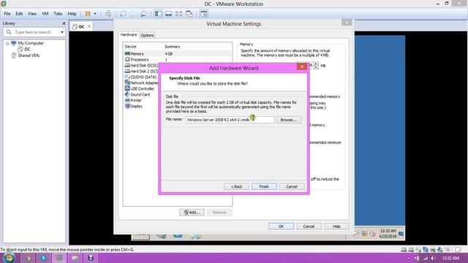Toggle the thumbnail bar toolbar icon

pyautogui.click(x=168, y=14)
